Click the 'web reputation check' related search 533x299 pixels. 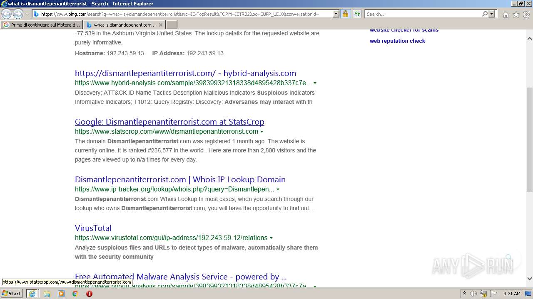point(397,41)
